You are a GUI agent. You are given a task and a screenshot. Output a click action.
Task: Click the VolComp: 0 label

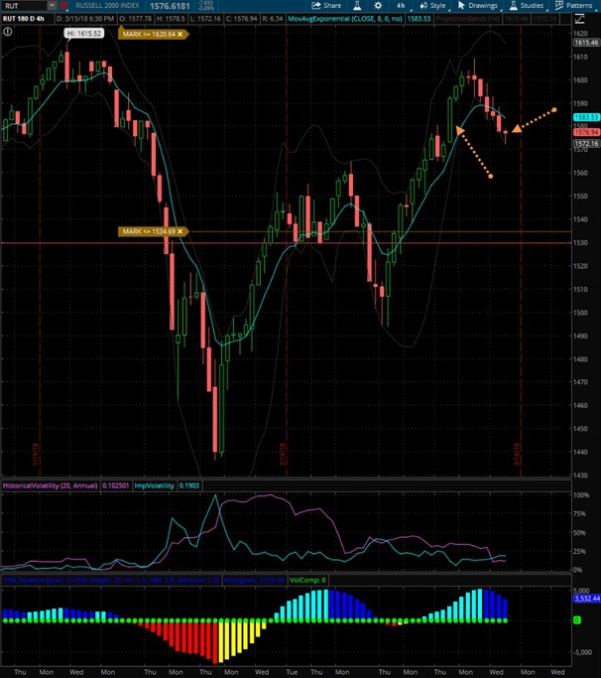(x=307, y=580)
